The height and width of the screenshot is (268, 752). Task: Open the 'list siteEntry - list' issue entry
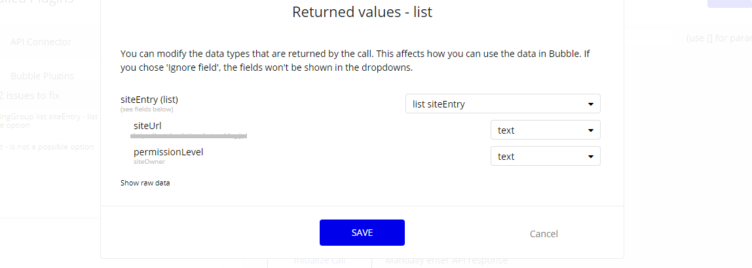(49, 117)
